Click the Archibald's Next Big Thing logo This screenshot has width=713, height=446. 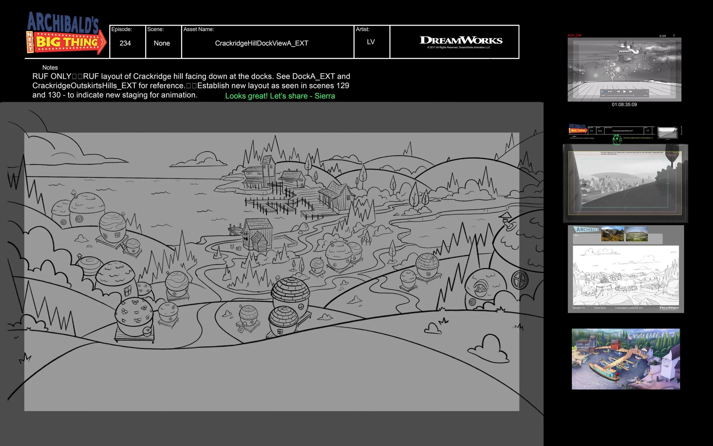click(66, 33)
